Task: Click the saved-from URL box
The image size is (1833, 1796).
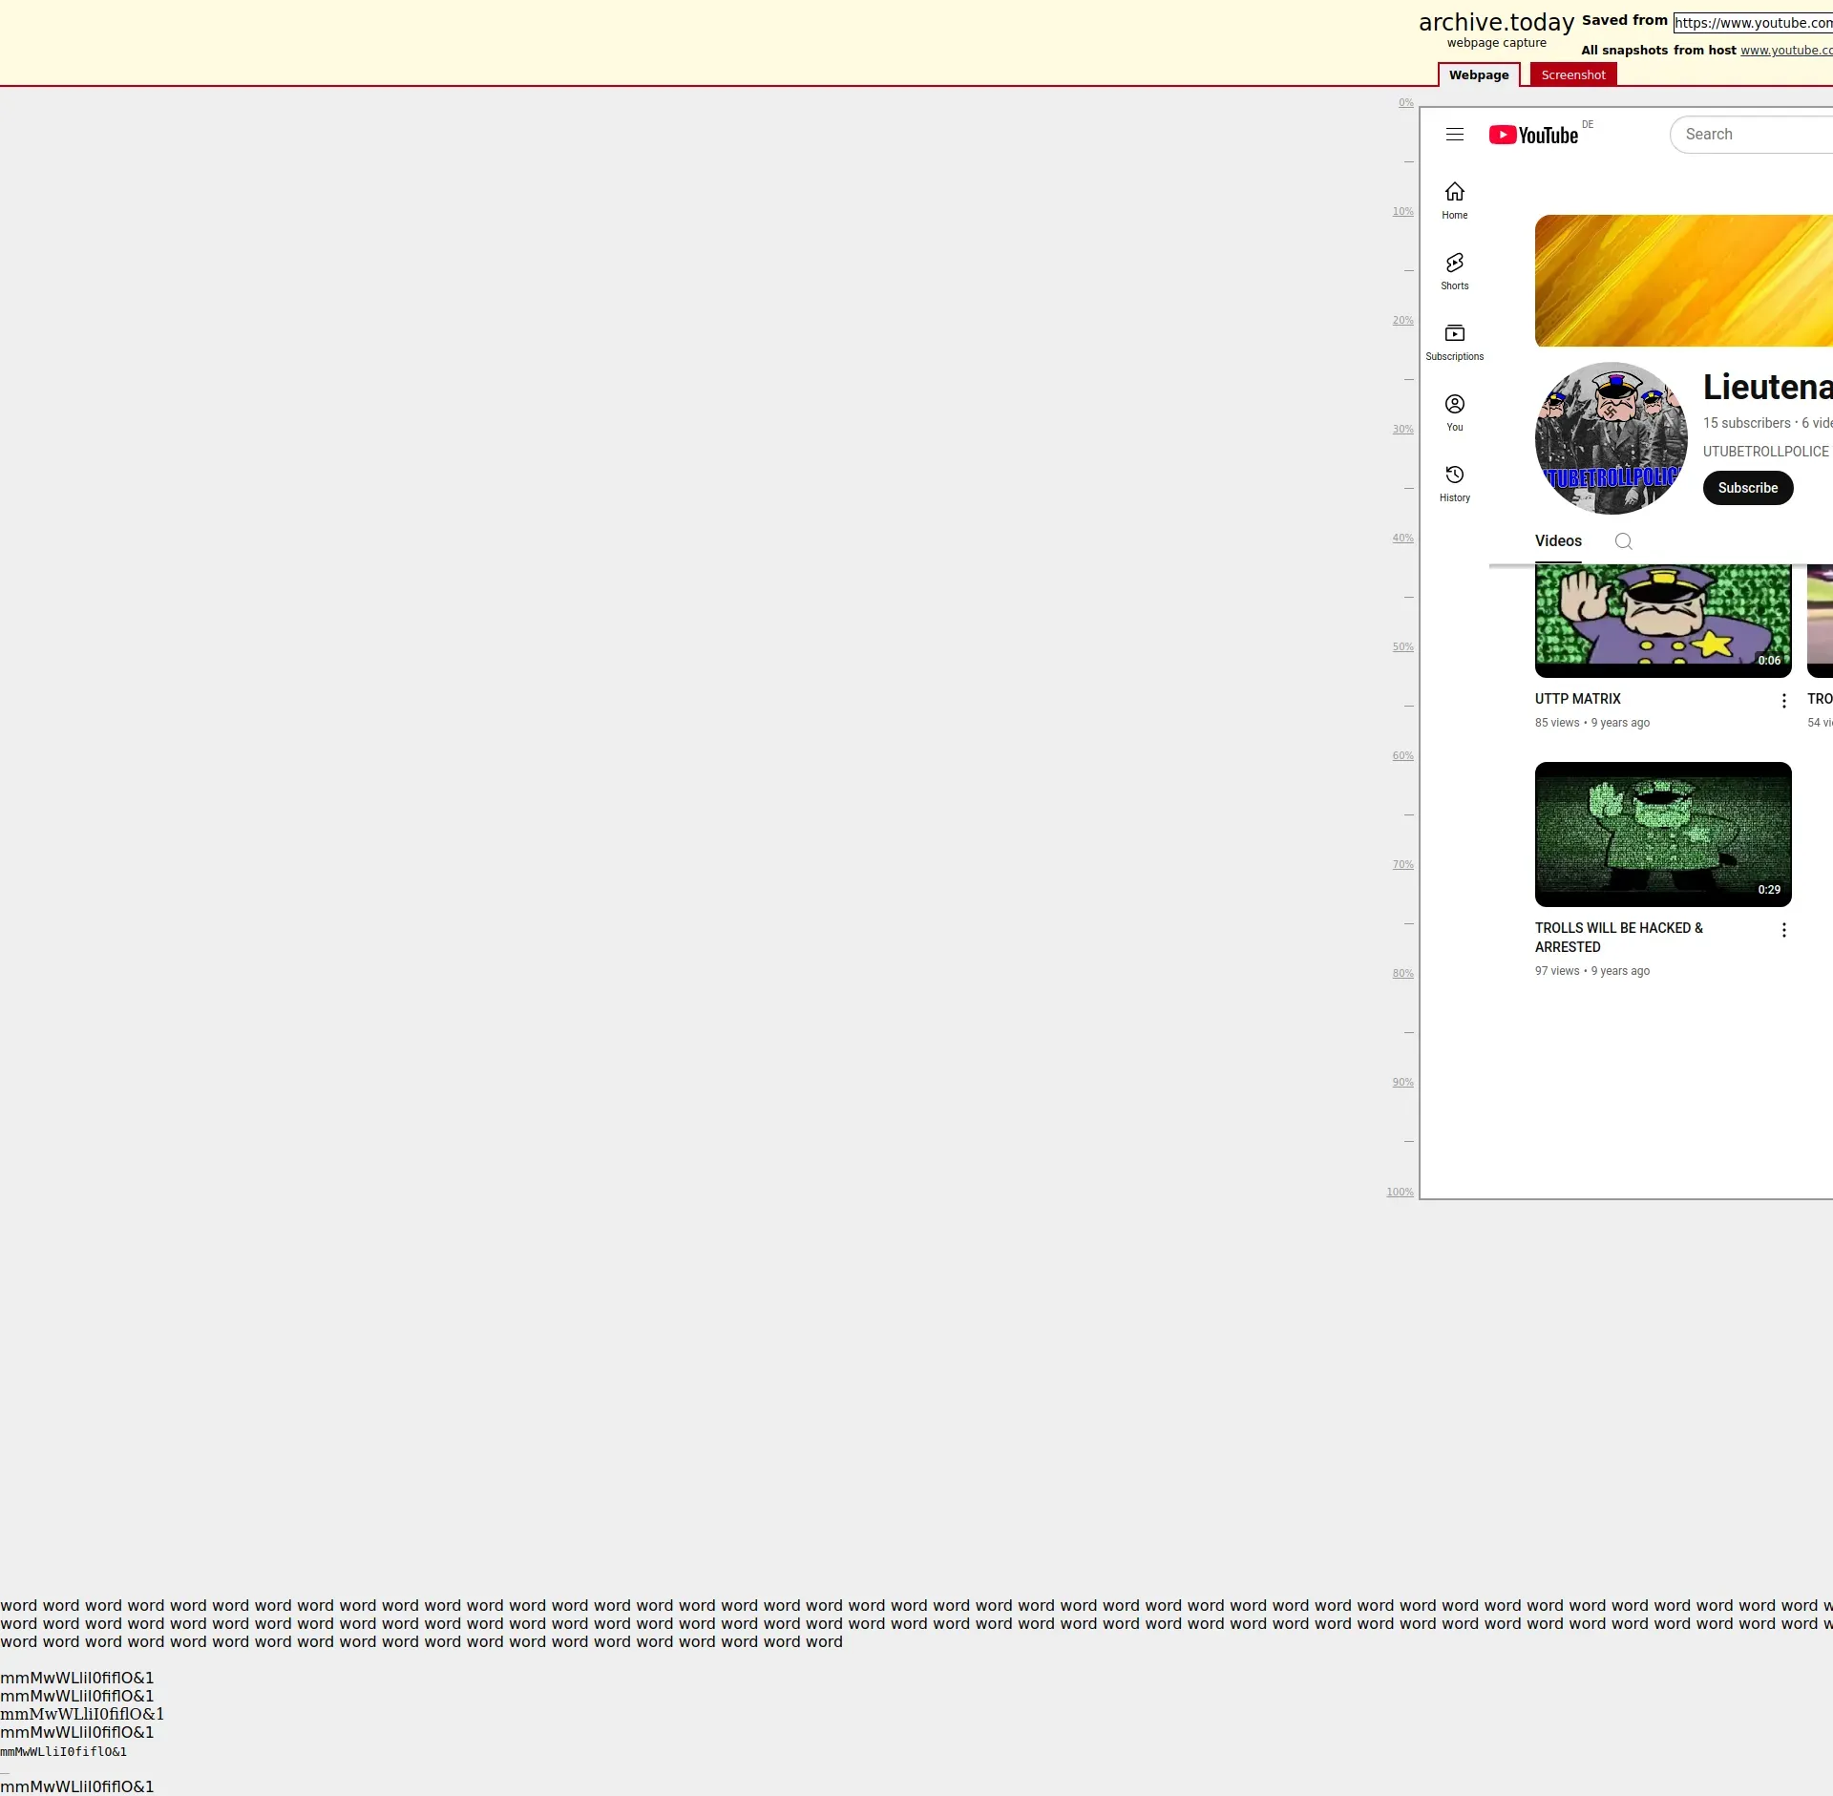Action: (x=1753, y=23)
